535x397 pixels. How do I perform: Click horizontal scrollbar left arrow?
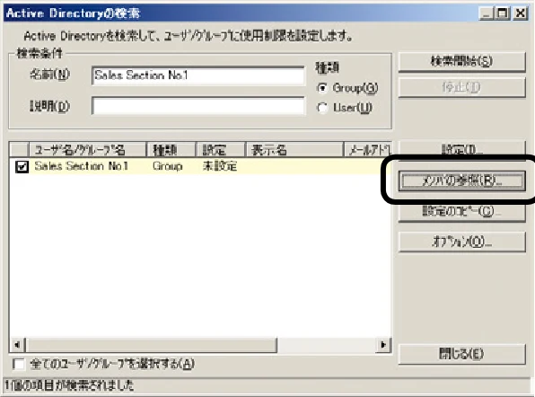[17, 345]
